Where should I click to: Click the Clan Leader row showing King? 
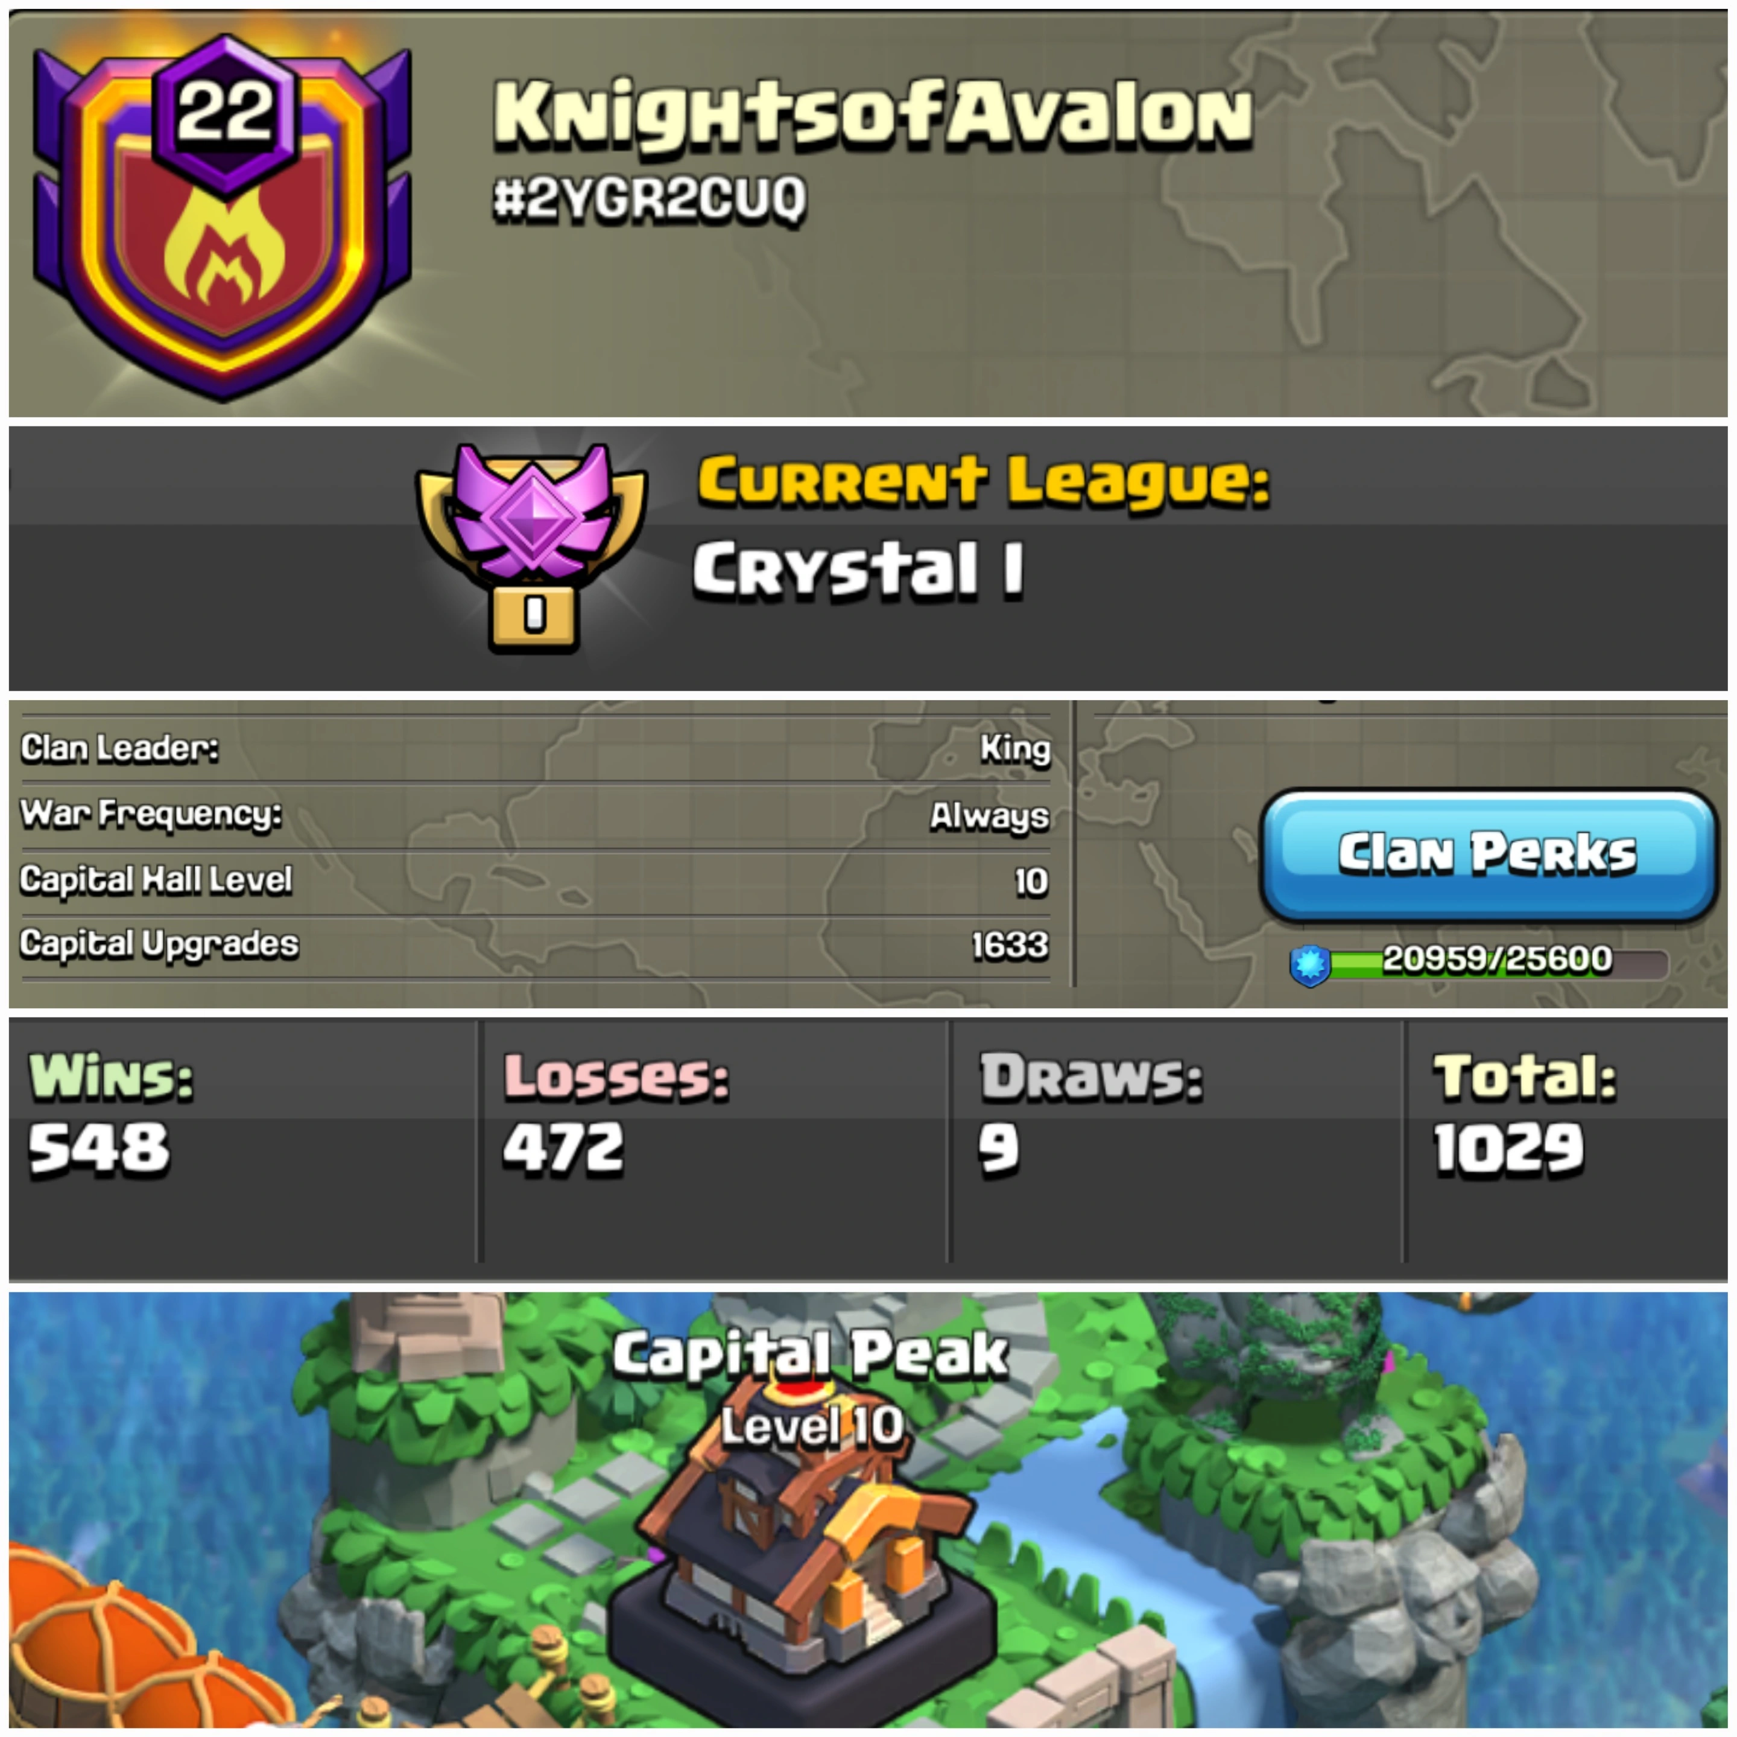[x=535, y=749]
